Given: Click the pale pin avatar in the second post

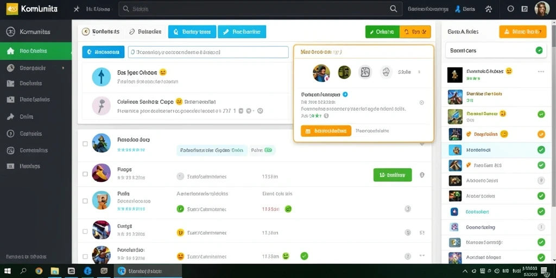Looking at the screenshot, I should [x=101, y=106].
